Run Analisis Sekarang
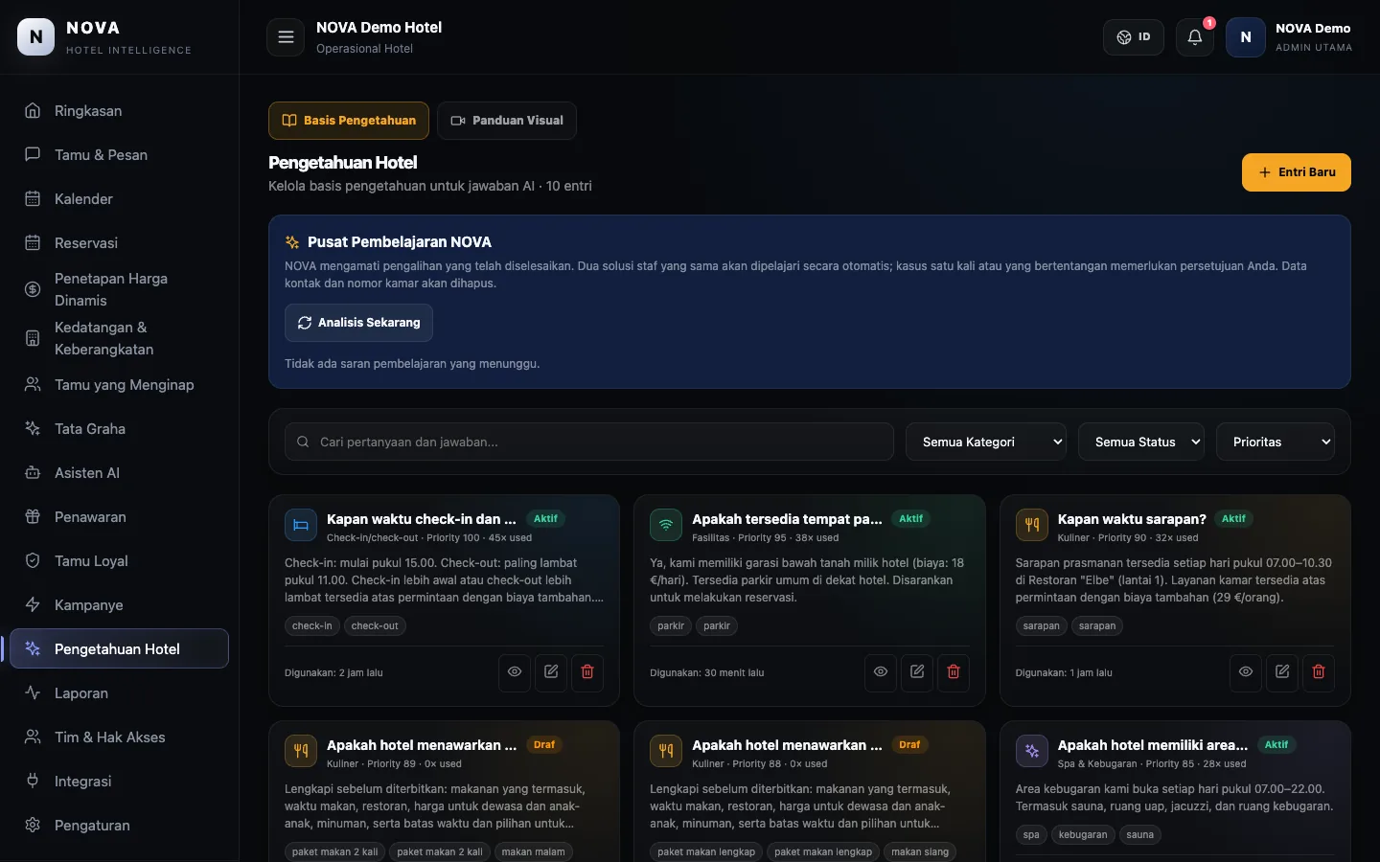Viewport: 1380px width, 862px height. click(359, 323)
